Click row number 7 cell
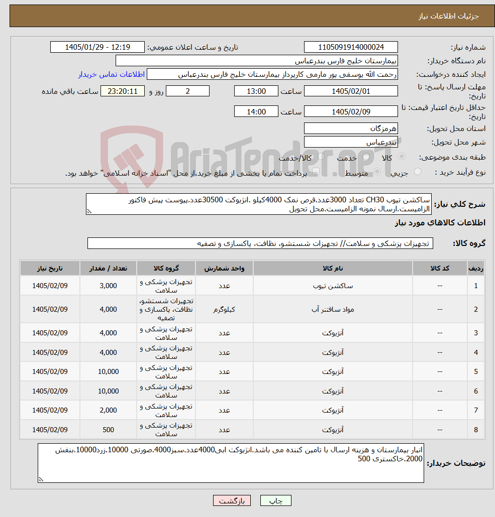The height and width of the screenshot is (517, 495). coord(476,410)
